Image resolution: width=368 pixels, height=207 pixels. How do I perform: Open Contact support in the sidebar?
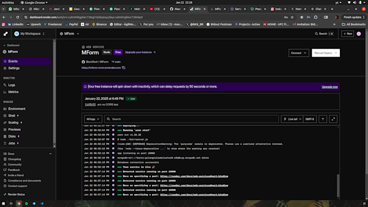[x=17, y=186]
